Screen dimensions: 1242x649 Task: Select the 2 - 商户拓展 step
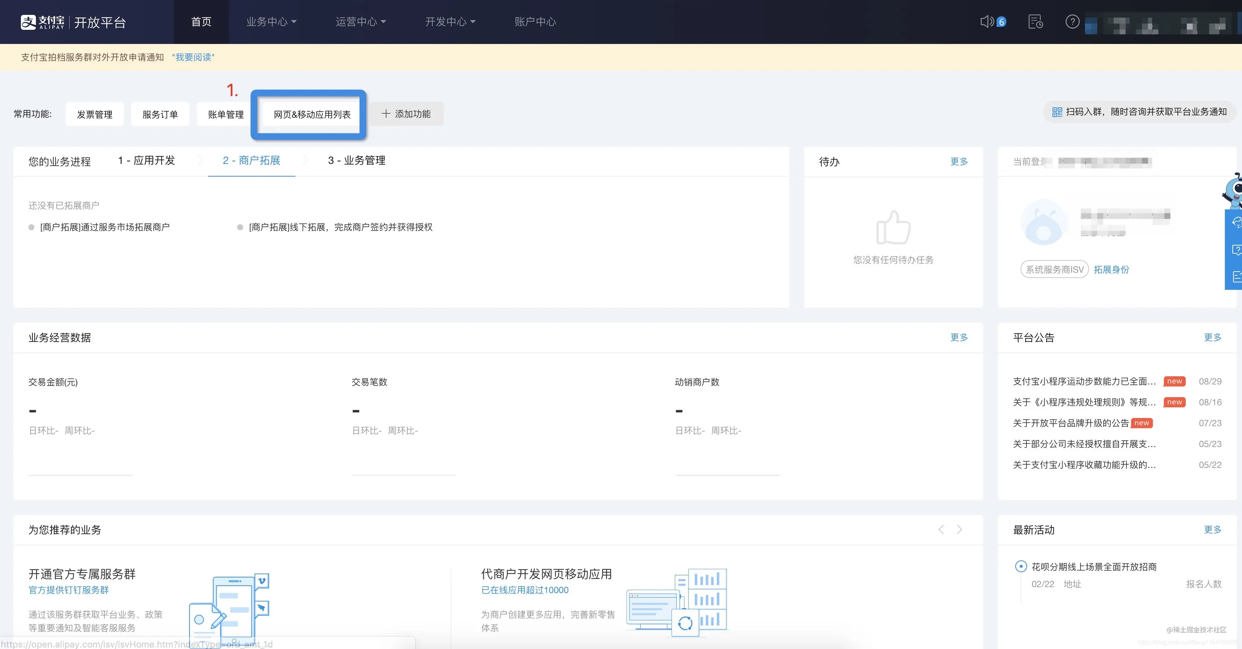[x=251, y=160]
